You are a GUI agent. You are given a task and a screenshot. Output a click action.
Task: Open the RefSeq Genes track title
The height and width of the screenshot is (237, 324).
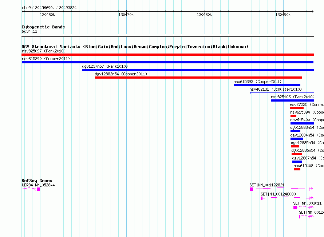coord(37,181)
